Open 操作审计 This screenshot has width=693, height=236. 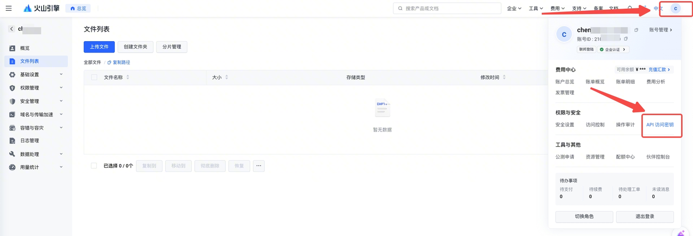click(x=625, y=125)
